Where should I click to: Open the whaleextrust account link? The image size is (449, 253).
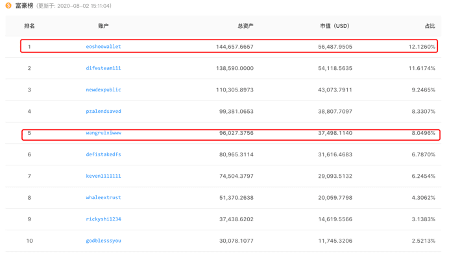point(103,197)
